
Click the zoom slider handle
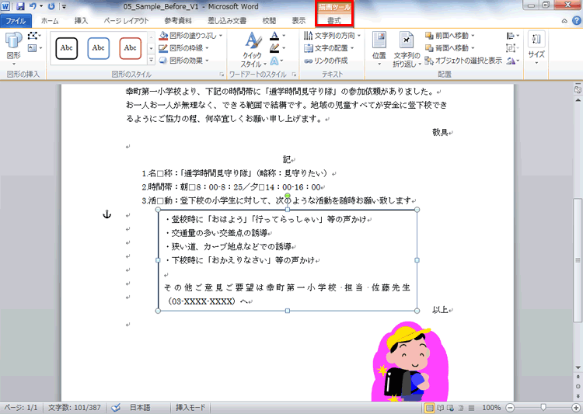click(x=543, y=408)
